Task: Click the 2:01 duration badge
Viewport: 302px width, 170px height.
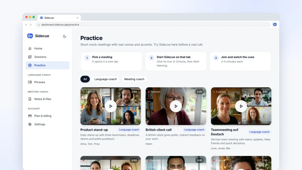Action: (x=265, y=92)
